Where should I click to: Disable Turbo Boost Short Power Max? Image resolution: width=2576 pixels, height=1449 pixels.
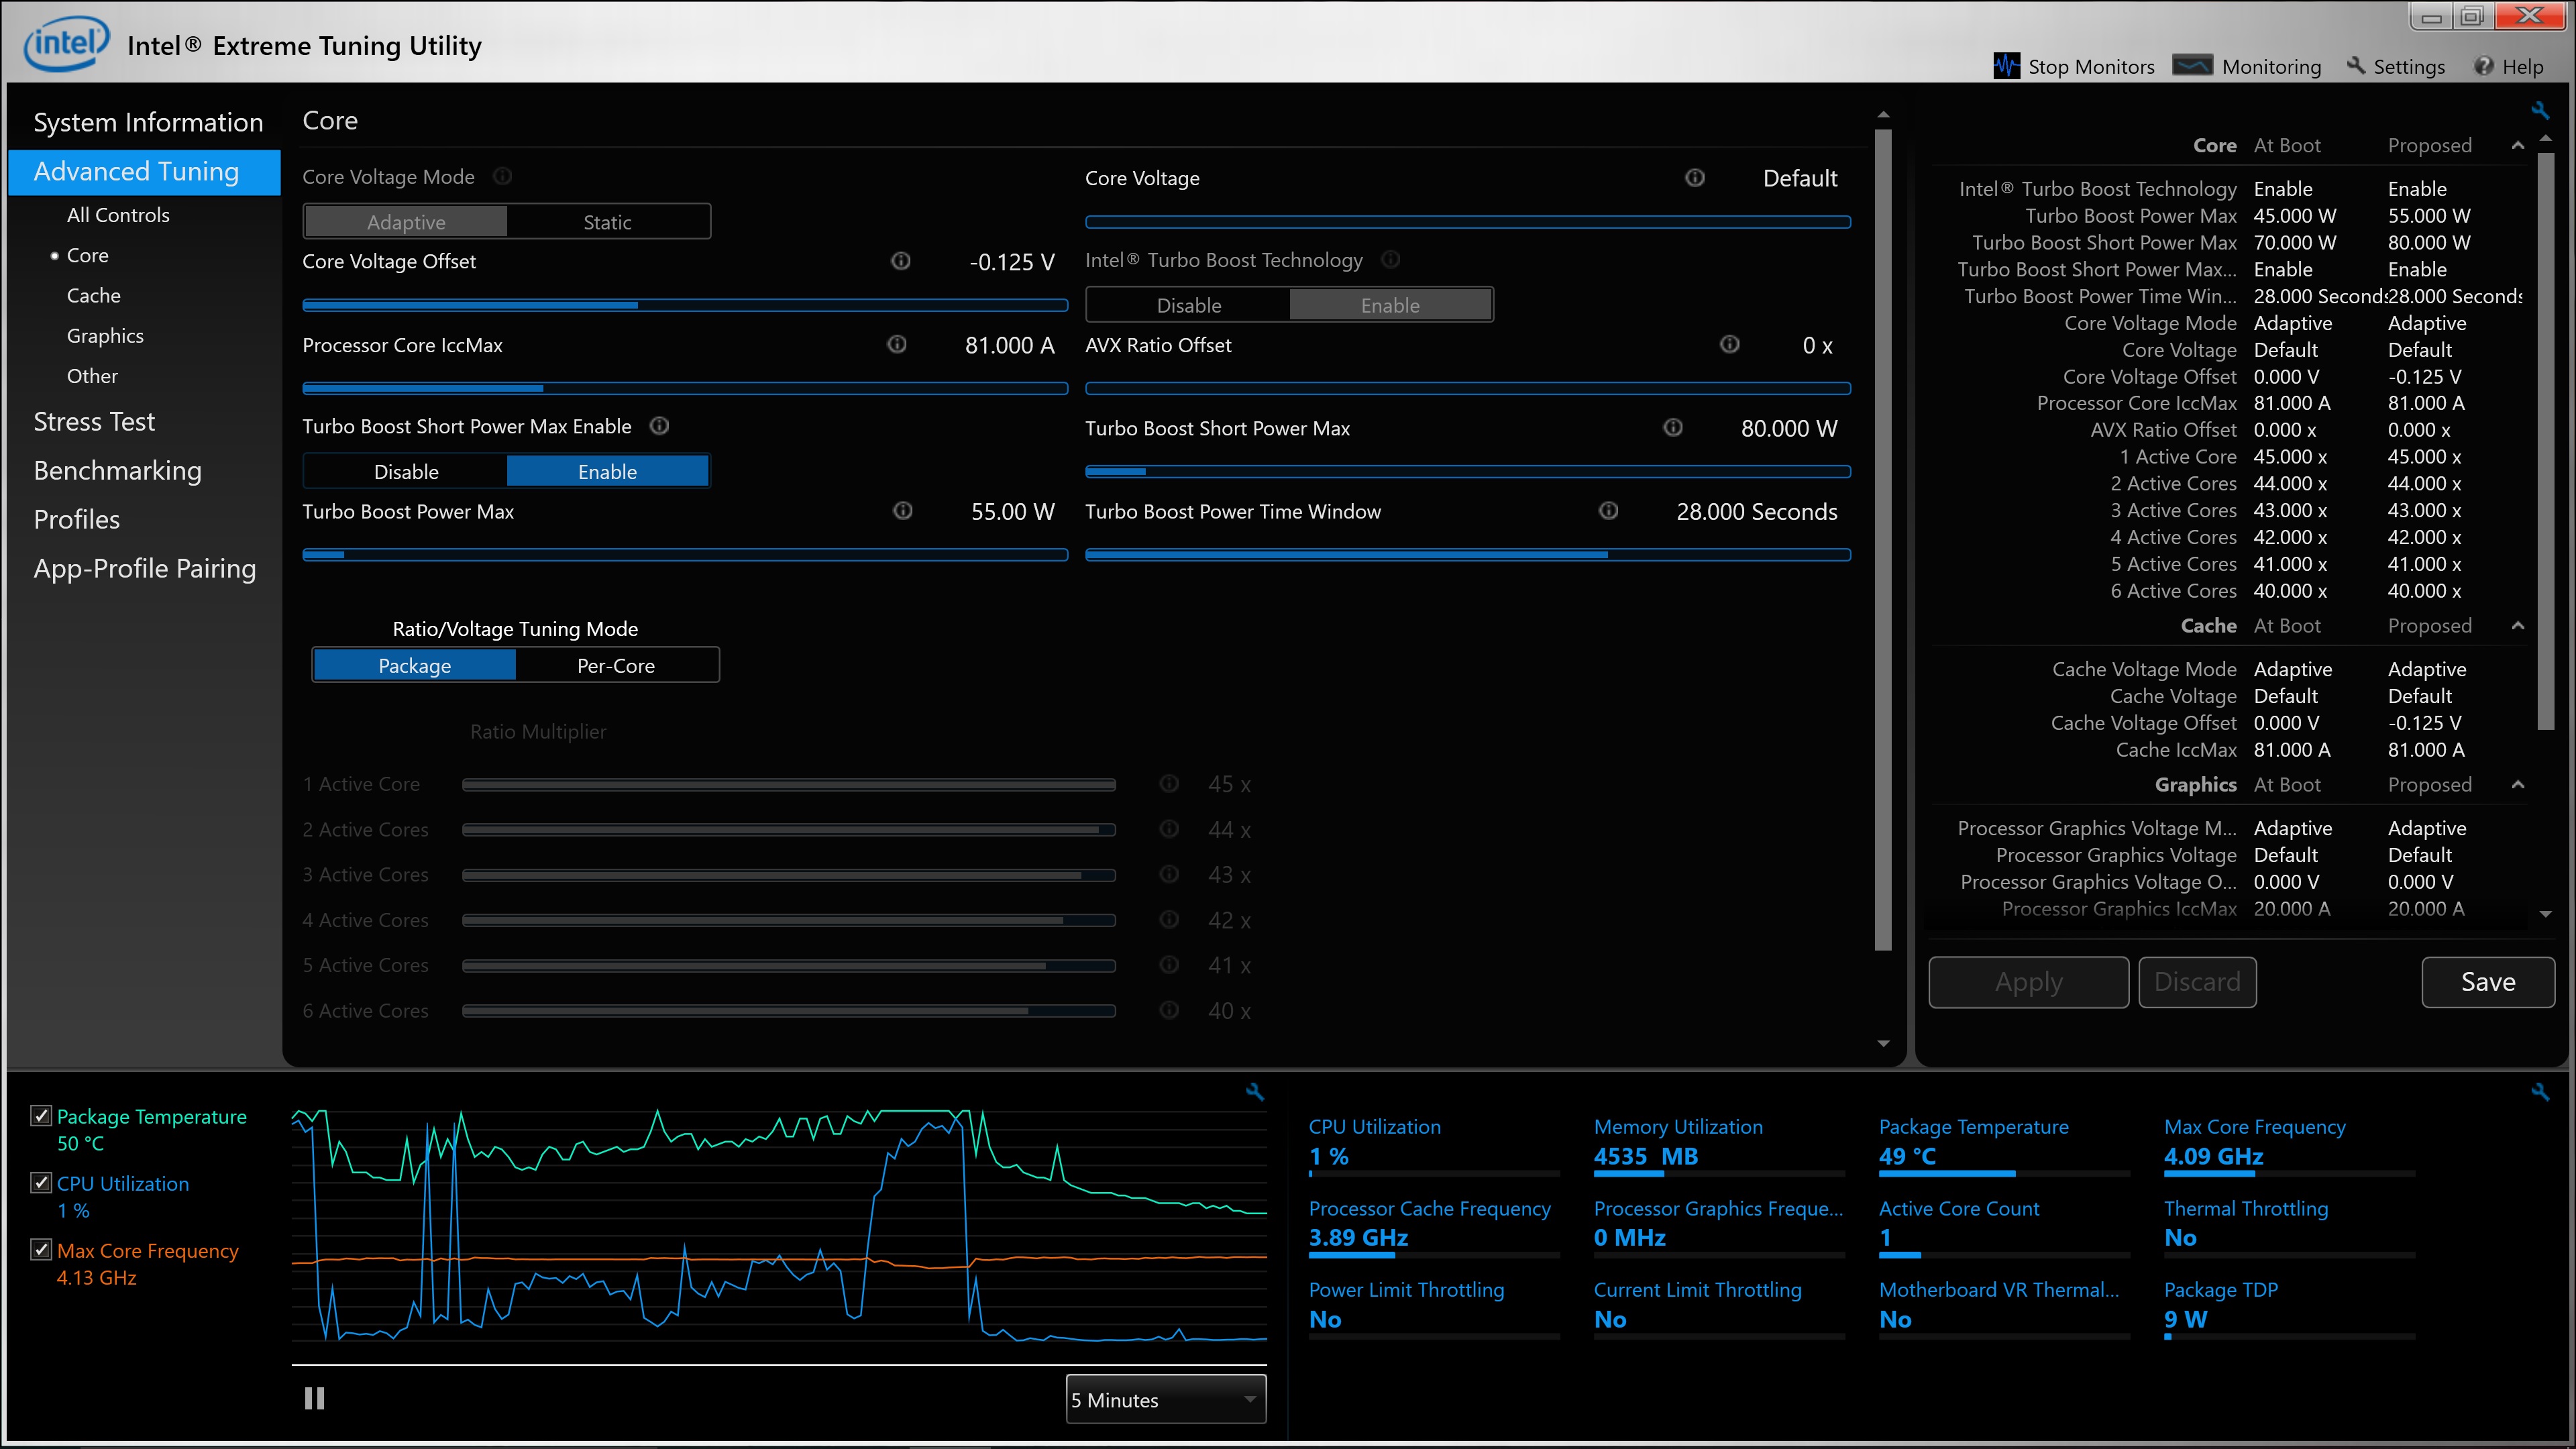click(x=406, y=471)
